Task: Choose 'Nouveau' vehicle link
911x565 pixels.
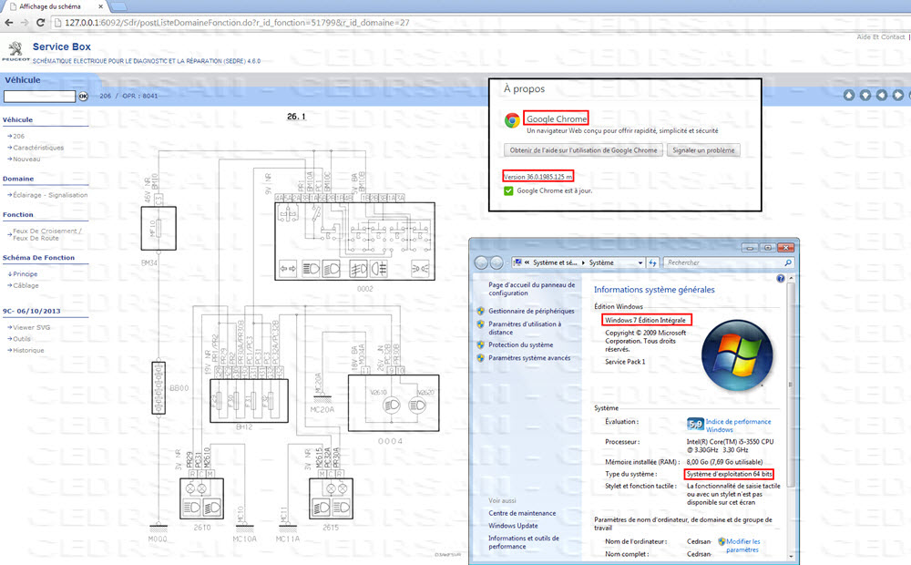Action: 26,159
